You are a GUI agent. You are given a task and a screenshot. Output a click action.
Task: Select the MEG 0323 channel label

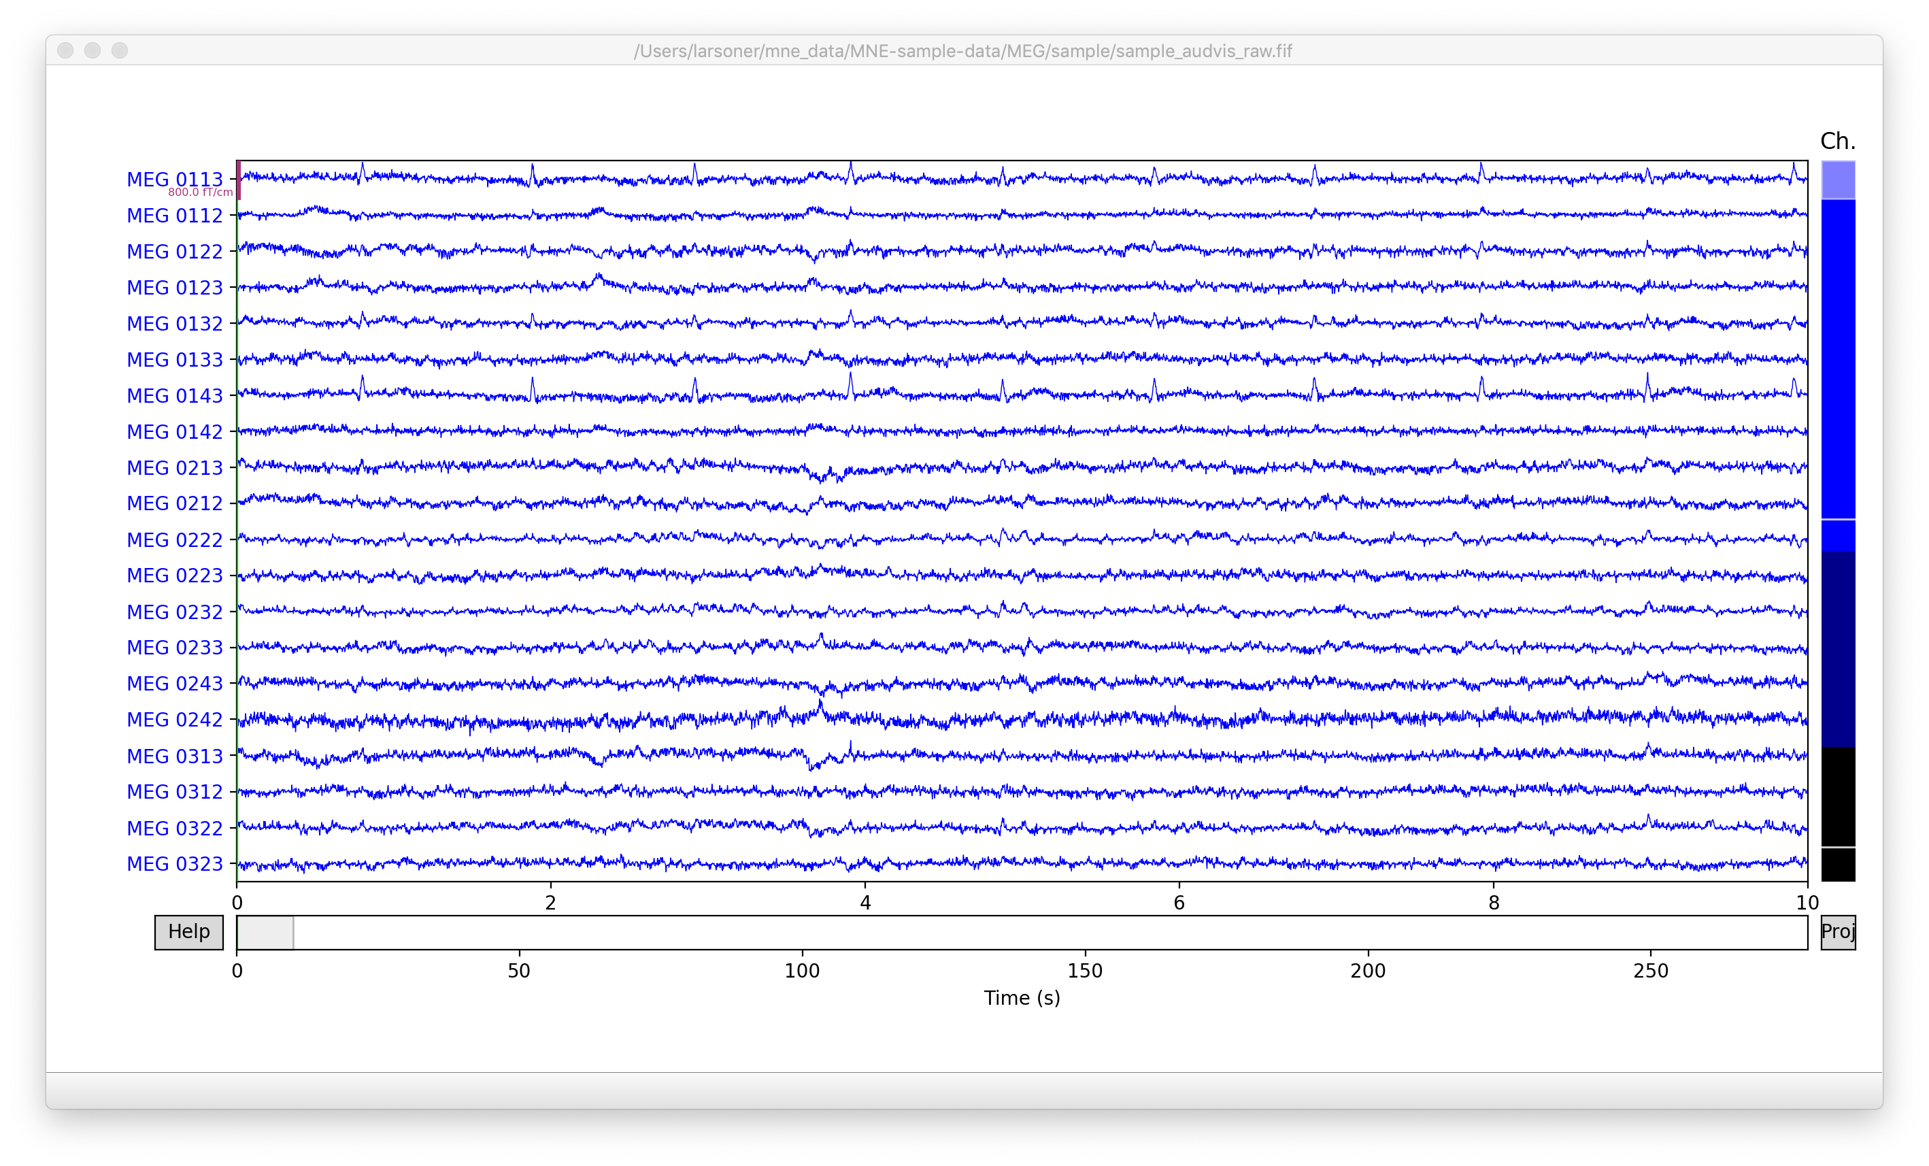pos(175,864)
